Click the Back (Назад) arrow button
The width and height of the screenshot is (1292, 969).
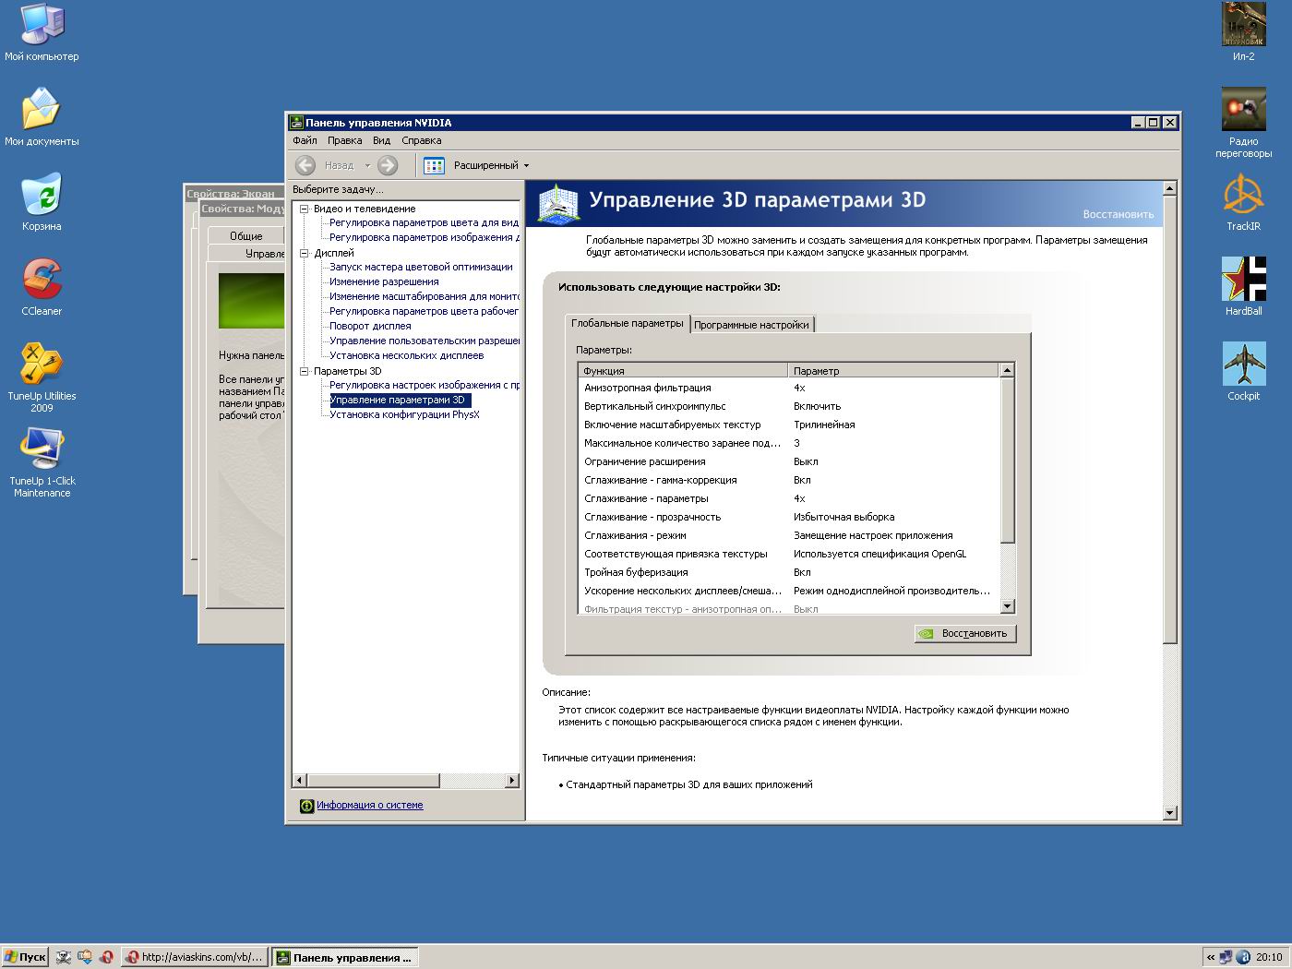click(305, 165)
